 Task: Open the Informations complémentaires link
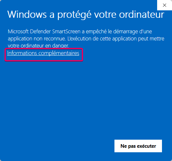coord(43,53)
